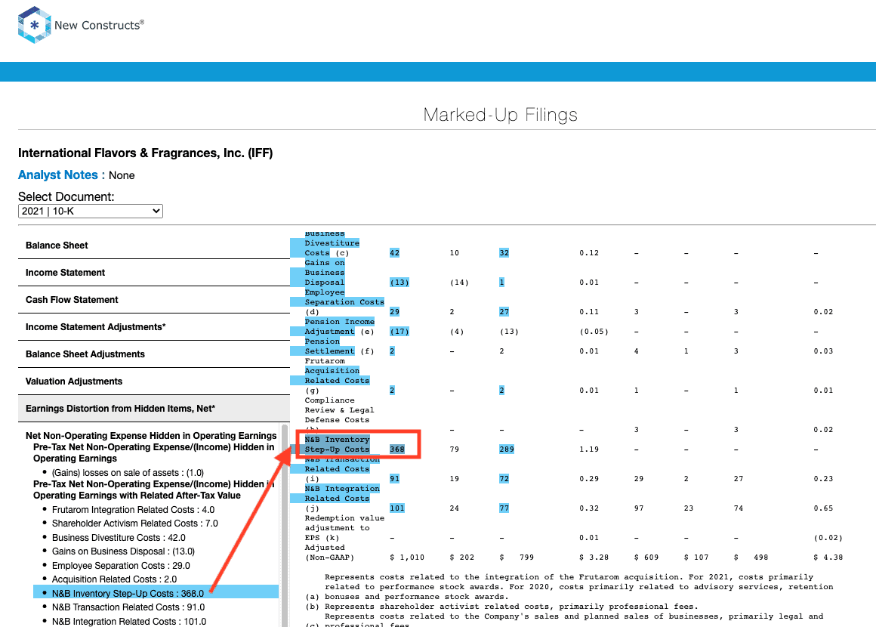
Task: Click the Analyst Notes link
Action: pos(58,175)
